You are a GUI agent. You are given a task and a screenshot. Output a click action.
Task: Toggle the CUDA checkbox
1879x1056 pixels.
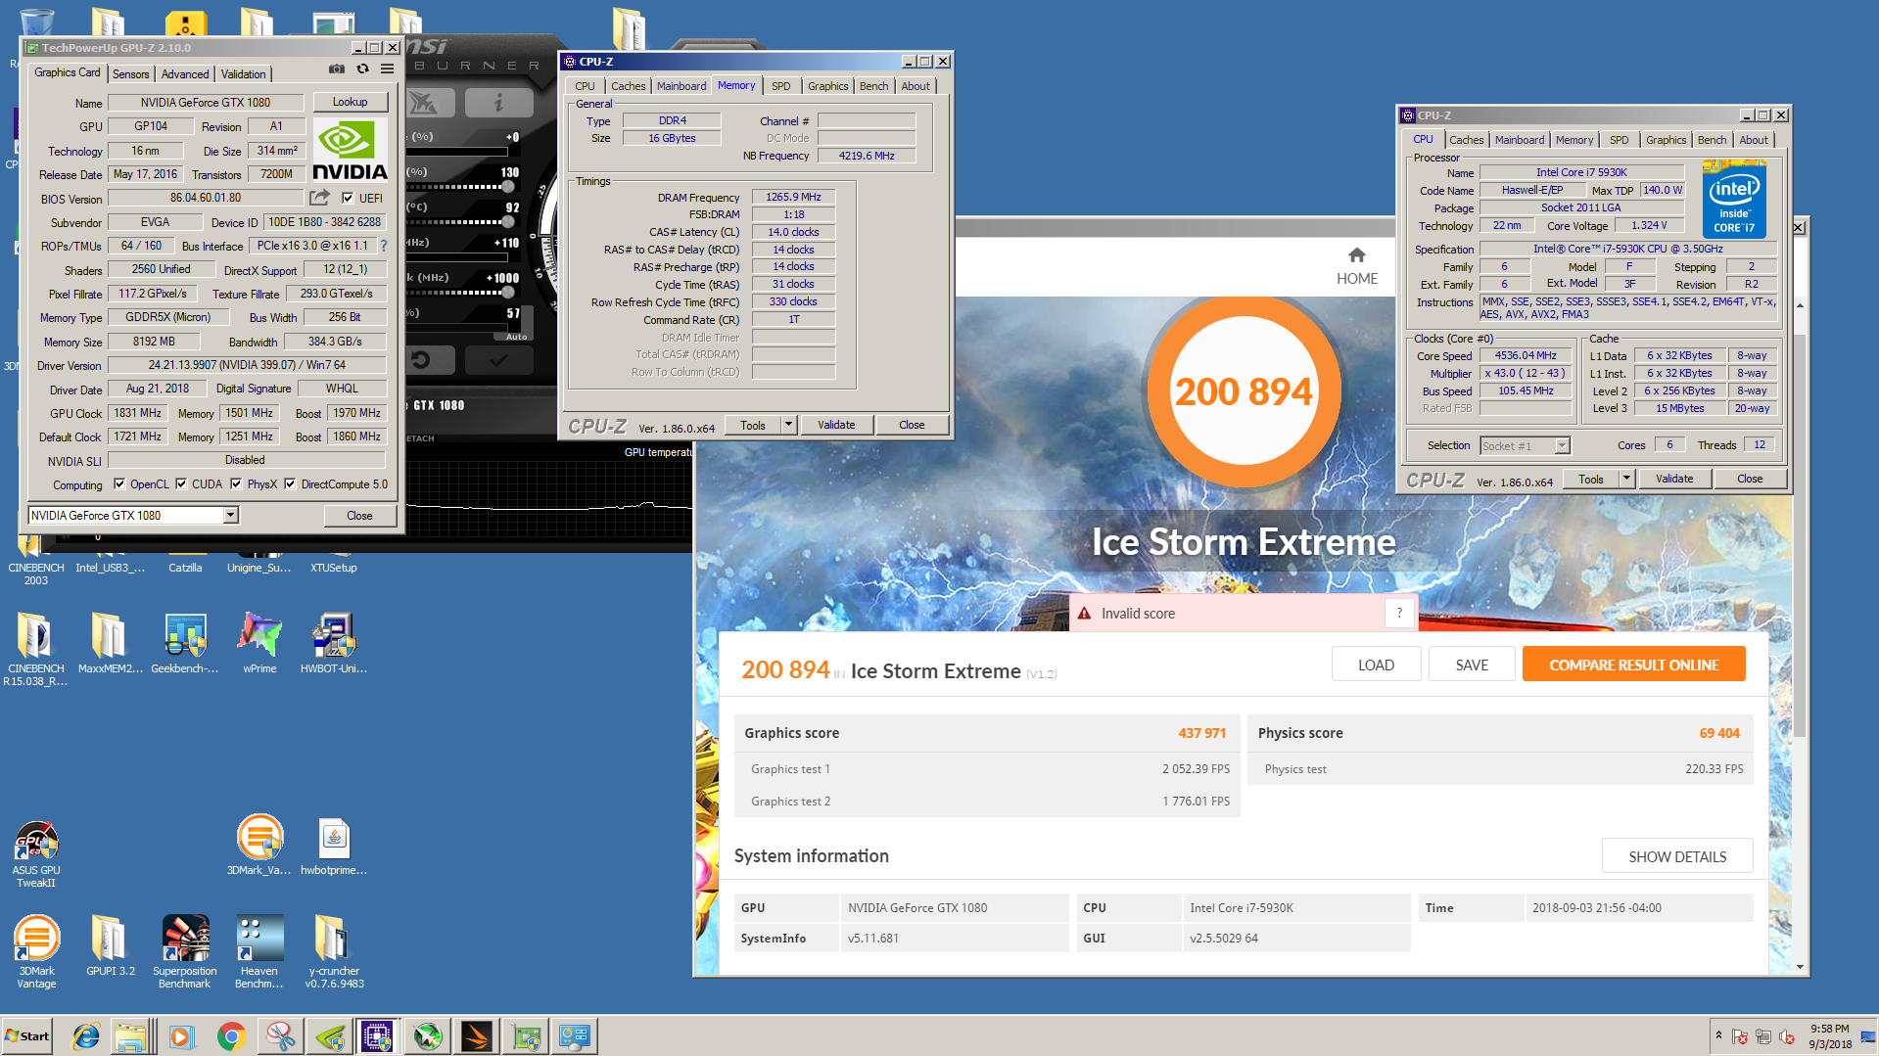(x=181, y=483)
